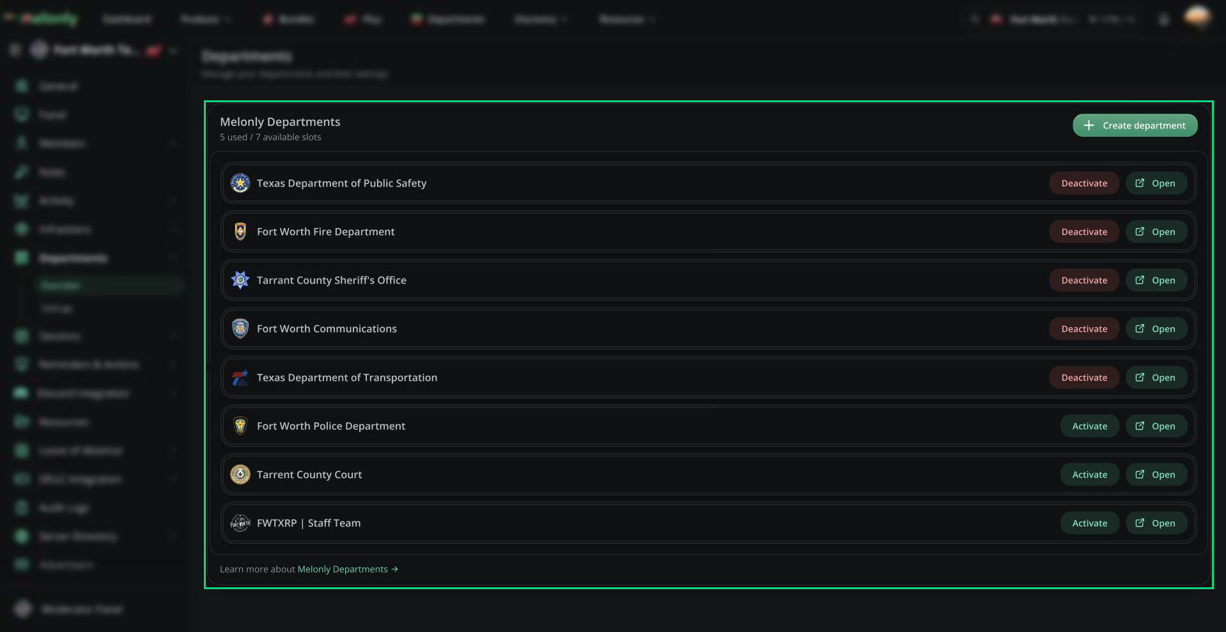The height and width of the screenshot is (632, 1226).
Task: Open the Tarrent County Court department
Action: (1156, 475)
